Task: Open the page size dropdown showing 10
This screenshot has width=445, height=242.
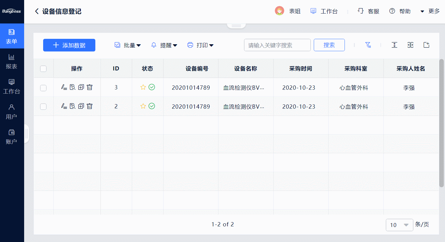Action: pos(399,225)
